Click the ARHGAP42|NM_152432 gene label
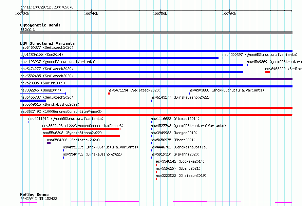The width and height of the screenshot is (302, 206). click(x=39, y=199)
